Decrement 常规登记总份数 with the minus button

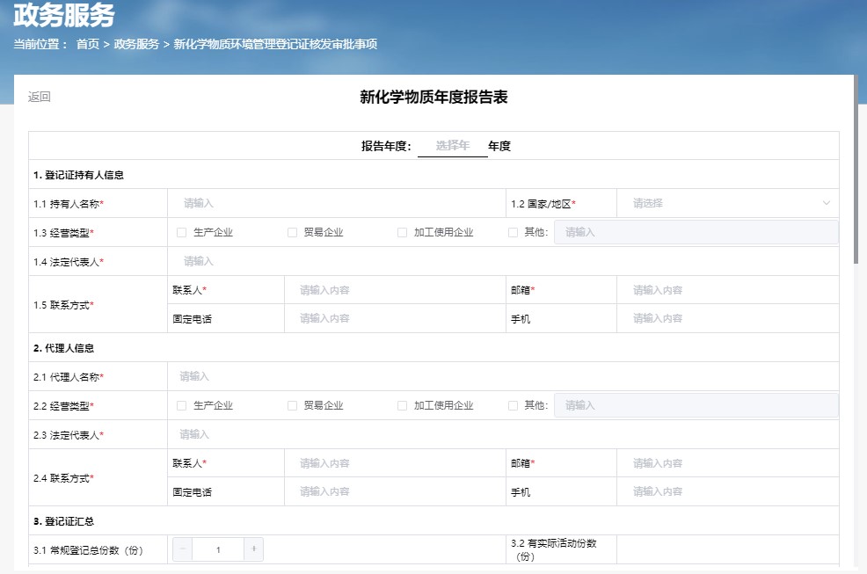click(x=181, y=549)
